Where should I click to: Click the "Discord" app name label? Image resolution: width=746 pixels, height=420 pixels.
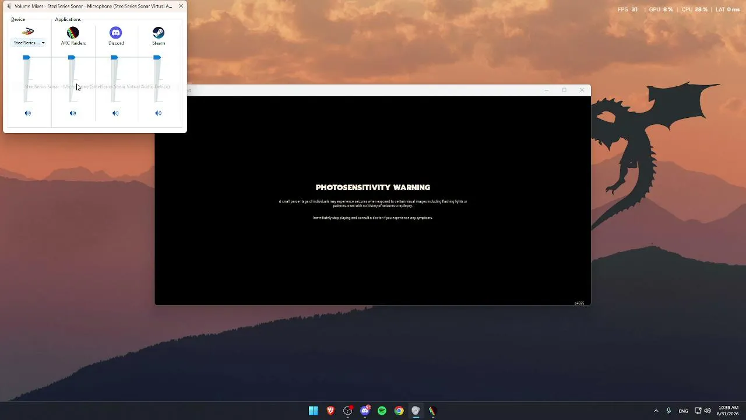116,43
